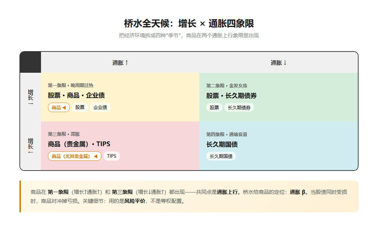Viewport: 378px width, 229px height.
Task: Click the bold 通胀 β text in the note
Action: (x=297, y=192)
